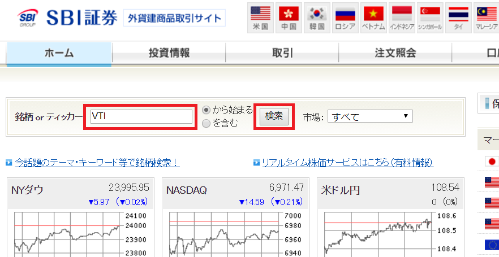The image size is (499, 257).
Task: Click the NYダウ heading
Action: pos(27,190)
